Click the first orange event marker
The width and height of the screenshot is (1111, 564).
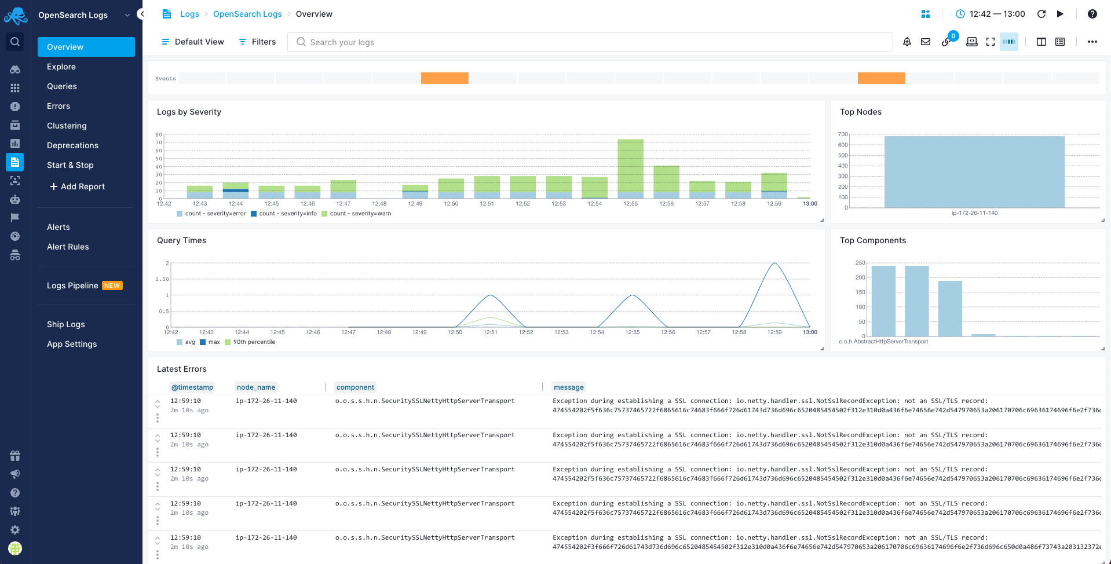[444, 78]
